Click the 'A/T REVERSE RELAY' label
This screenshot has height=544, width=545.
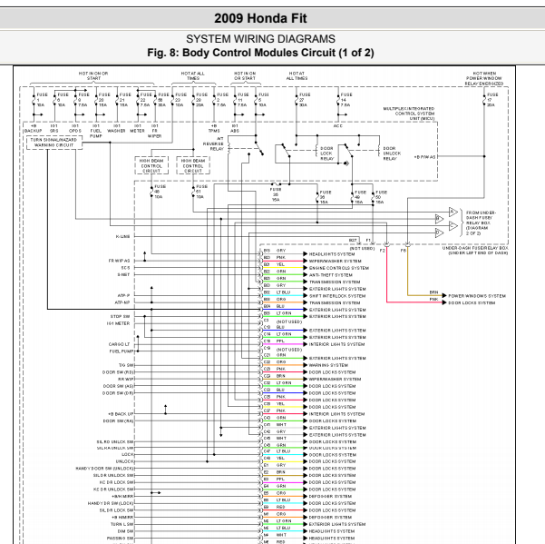click(x=213, y=143)
